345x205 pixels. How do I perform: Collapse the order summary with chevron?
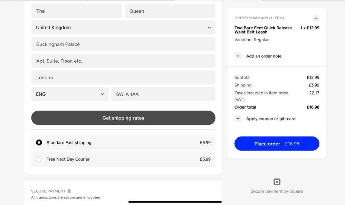point(316,18)
